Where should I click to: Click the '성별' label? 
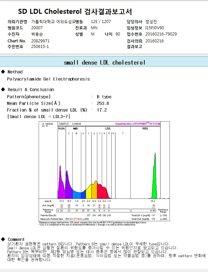point(79,34)
